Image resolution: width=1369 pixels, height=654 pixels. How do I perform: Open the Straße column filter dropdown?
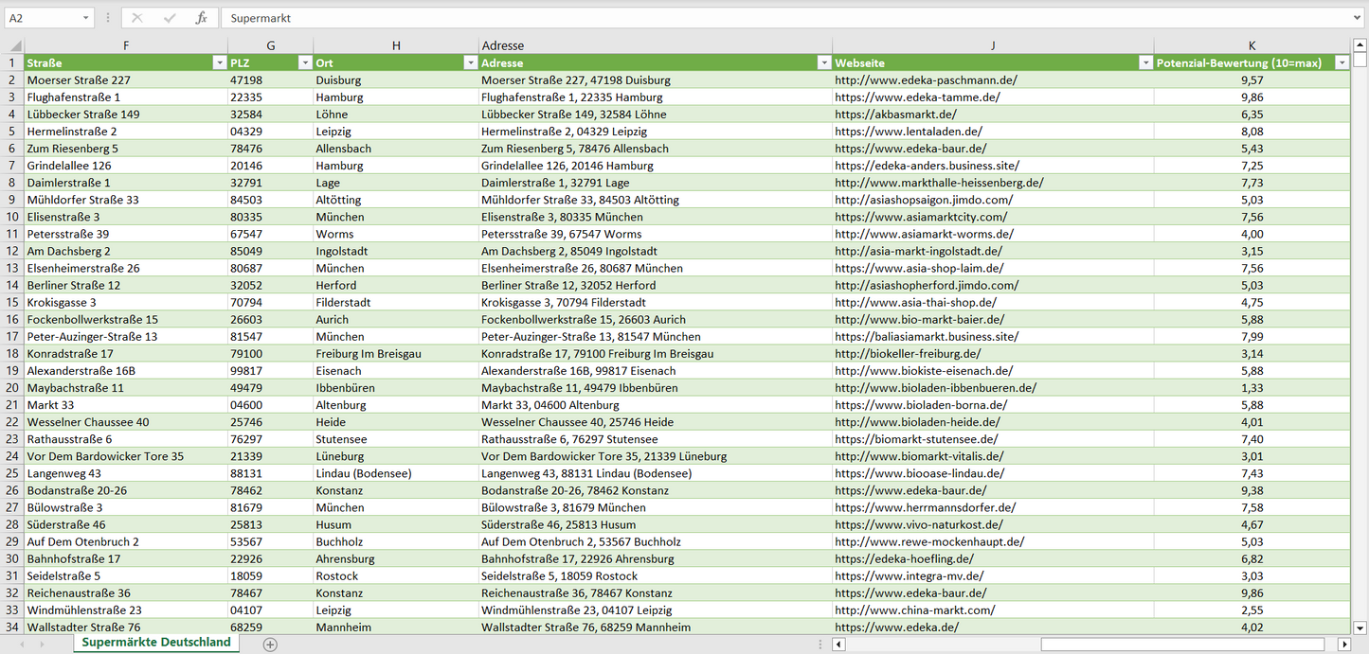coord(218,62)
